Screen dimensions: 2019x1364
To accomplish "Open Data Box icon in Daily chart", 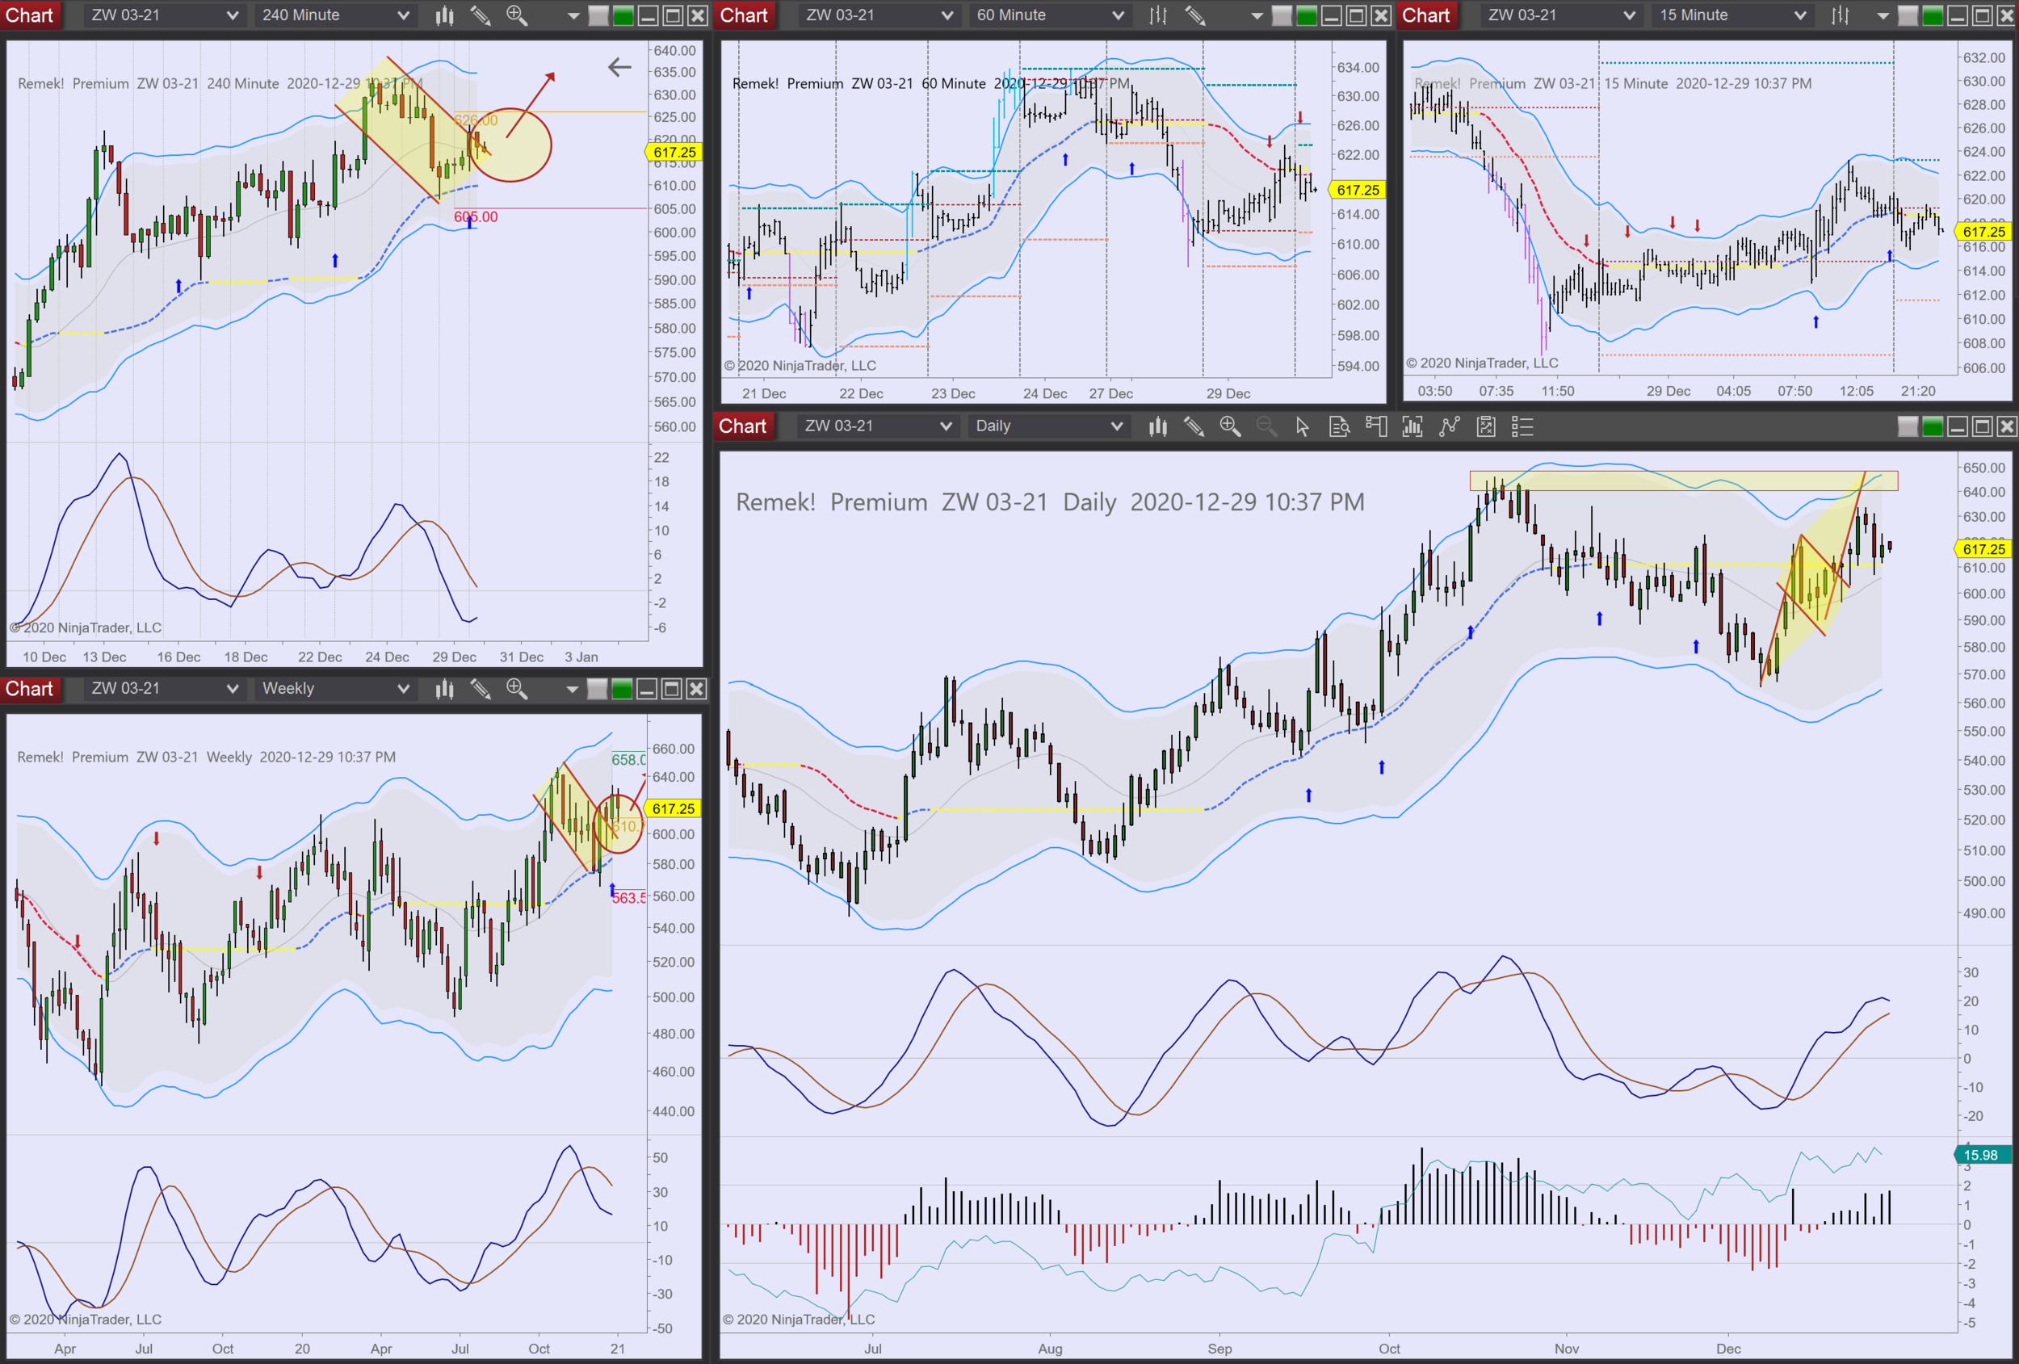I will (1339, 426).
